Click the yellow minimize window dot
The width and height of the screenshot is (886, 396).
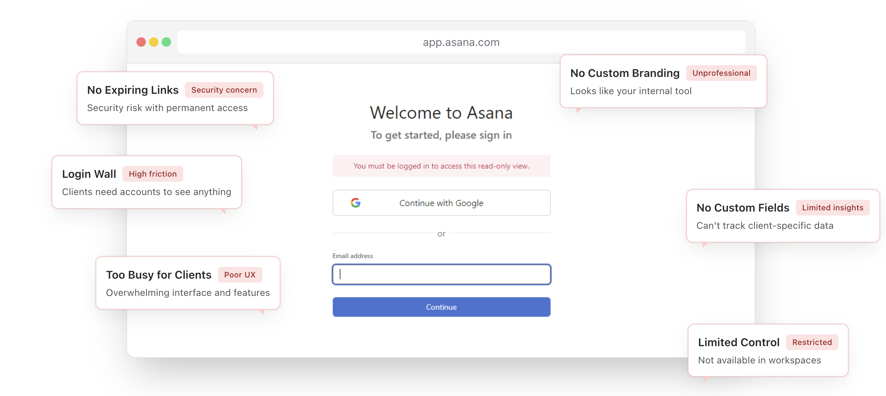tap(154, 42)
